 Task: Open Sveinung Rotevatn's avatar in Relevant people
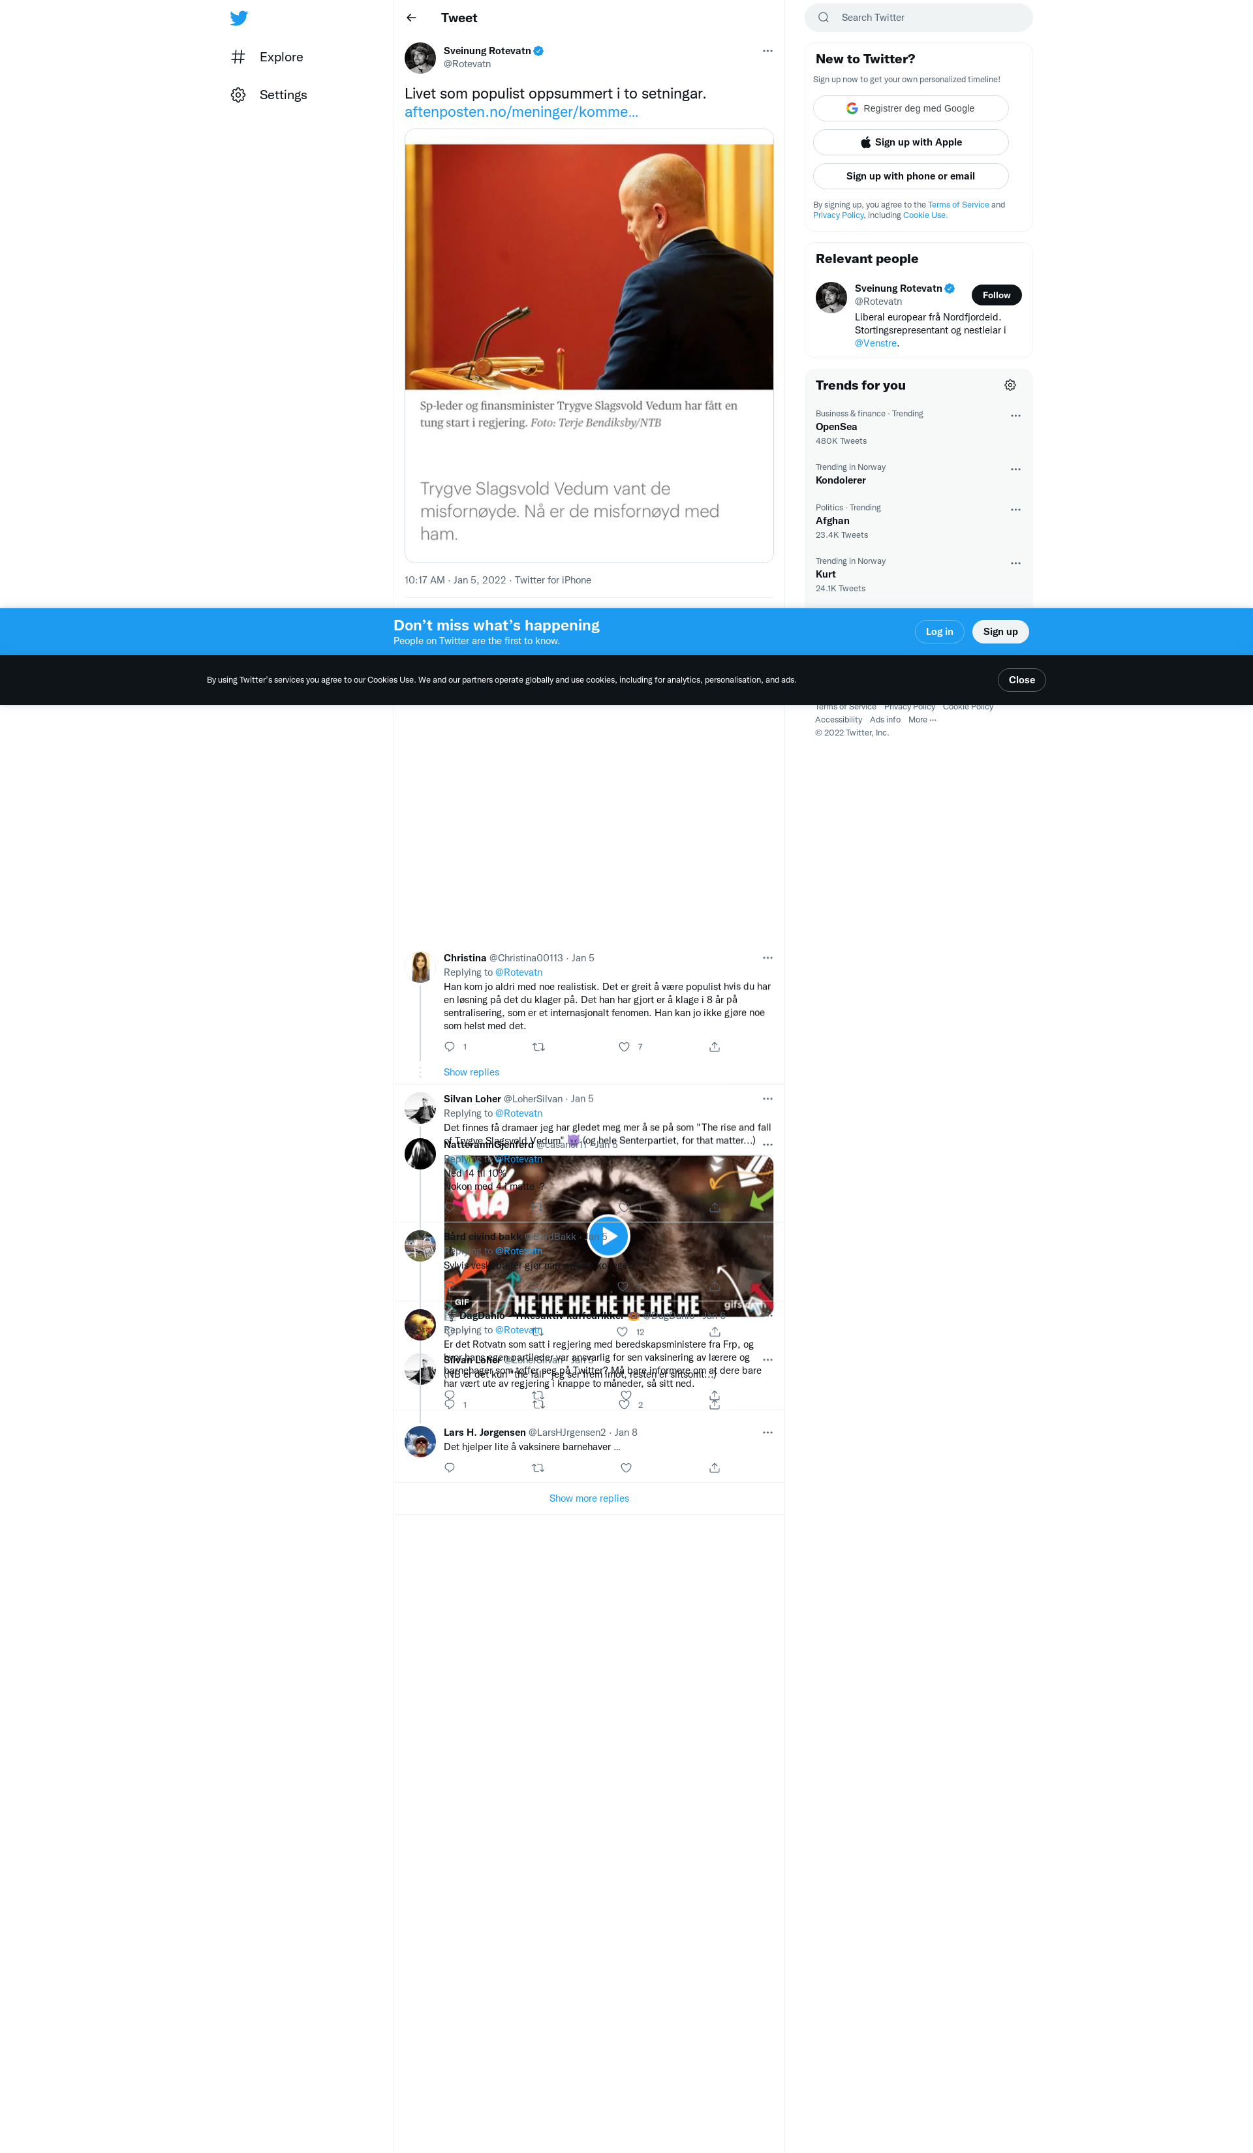831,298
